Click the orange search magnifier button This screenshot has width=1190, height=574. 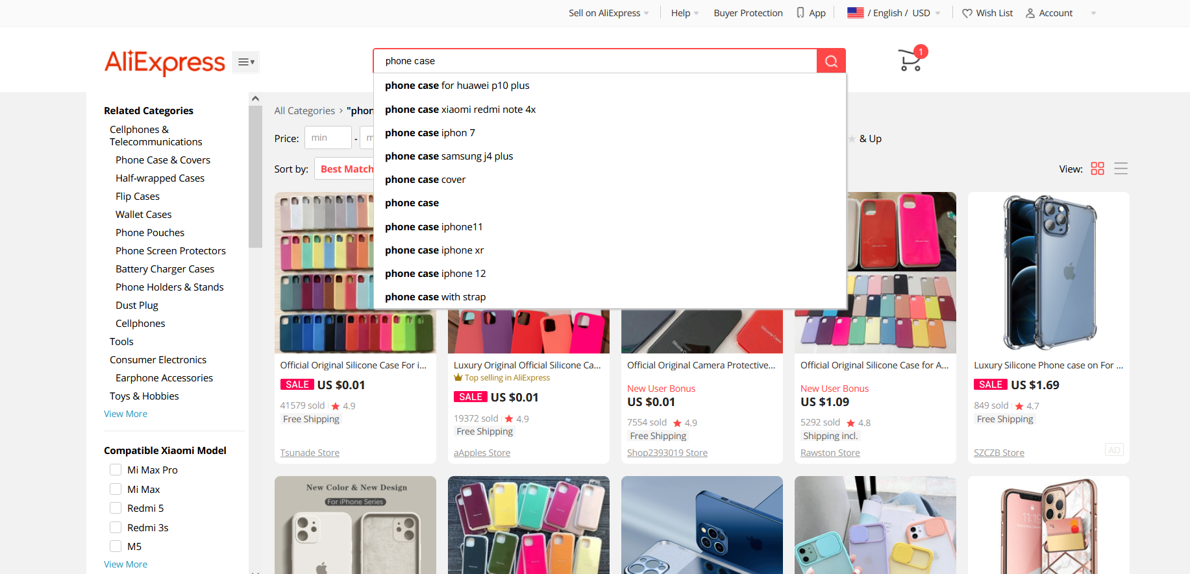click(831, 61)
